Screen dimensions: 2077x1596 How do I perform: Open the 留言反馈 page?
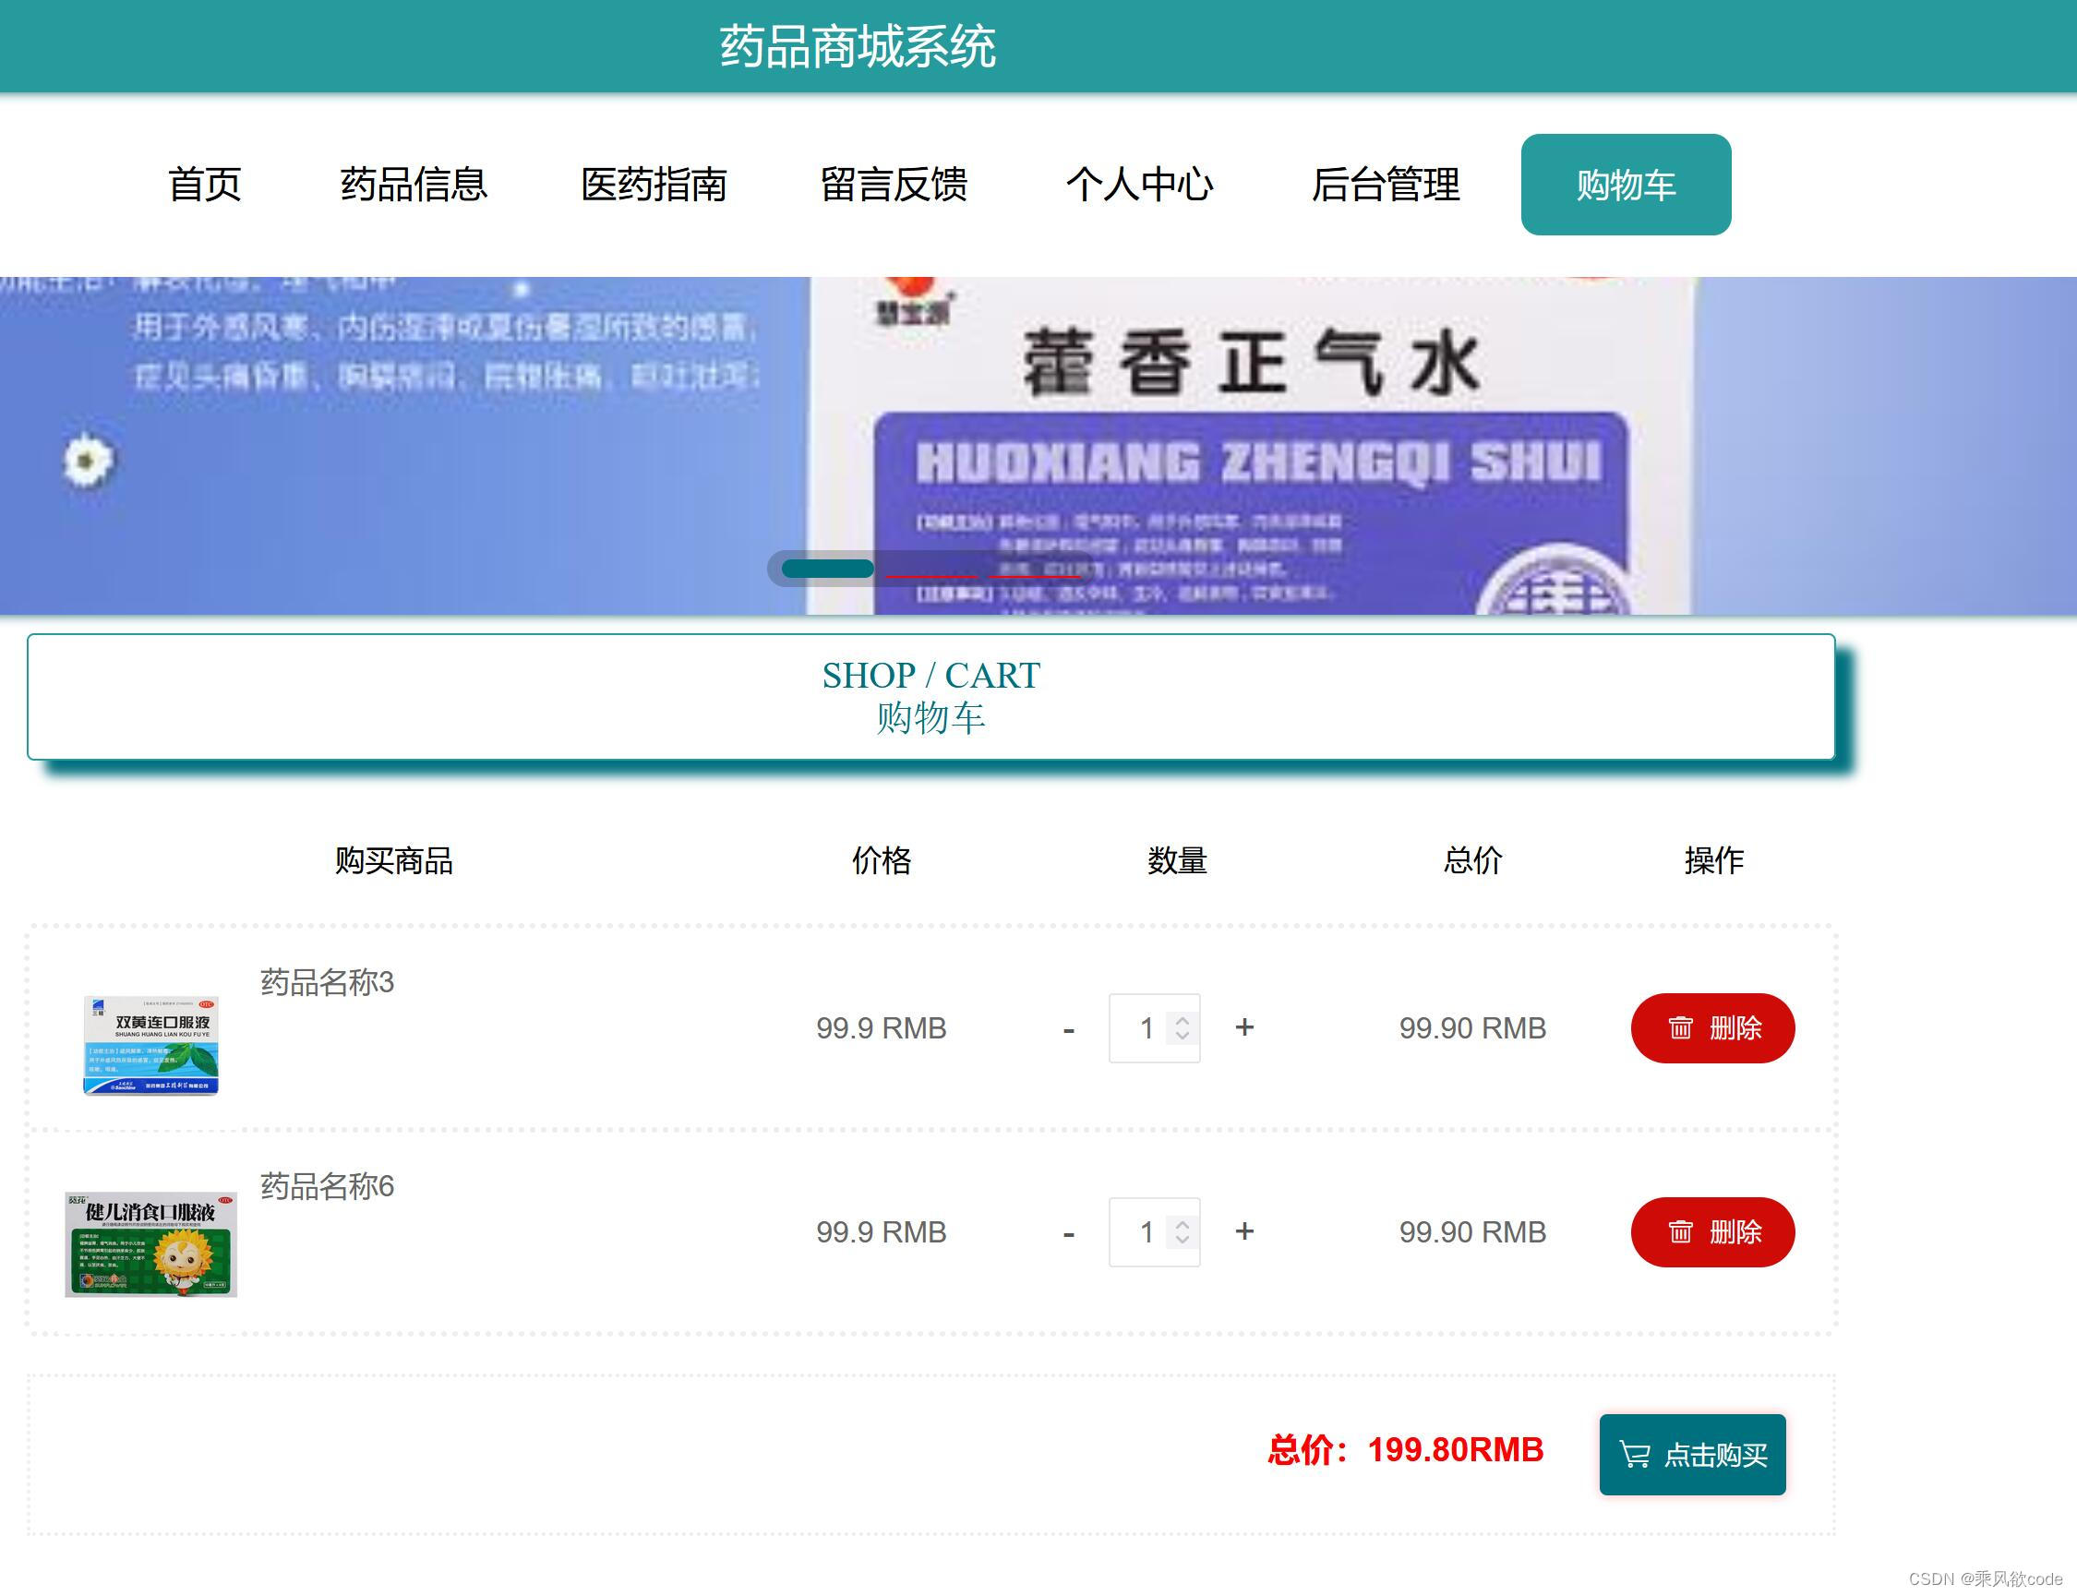click(x=896, y=186)
